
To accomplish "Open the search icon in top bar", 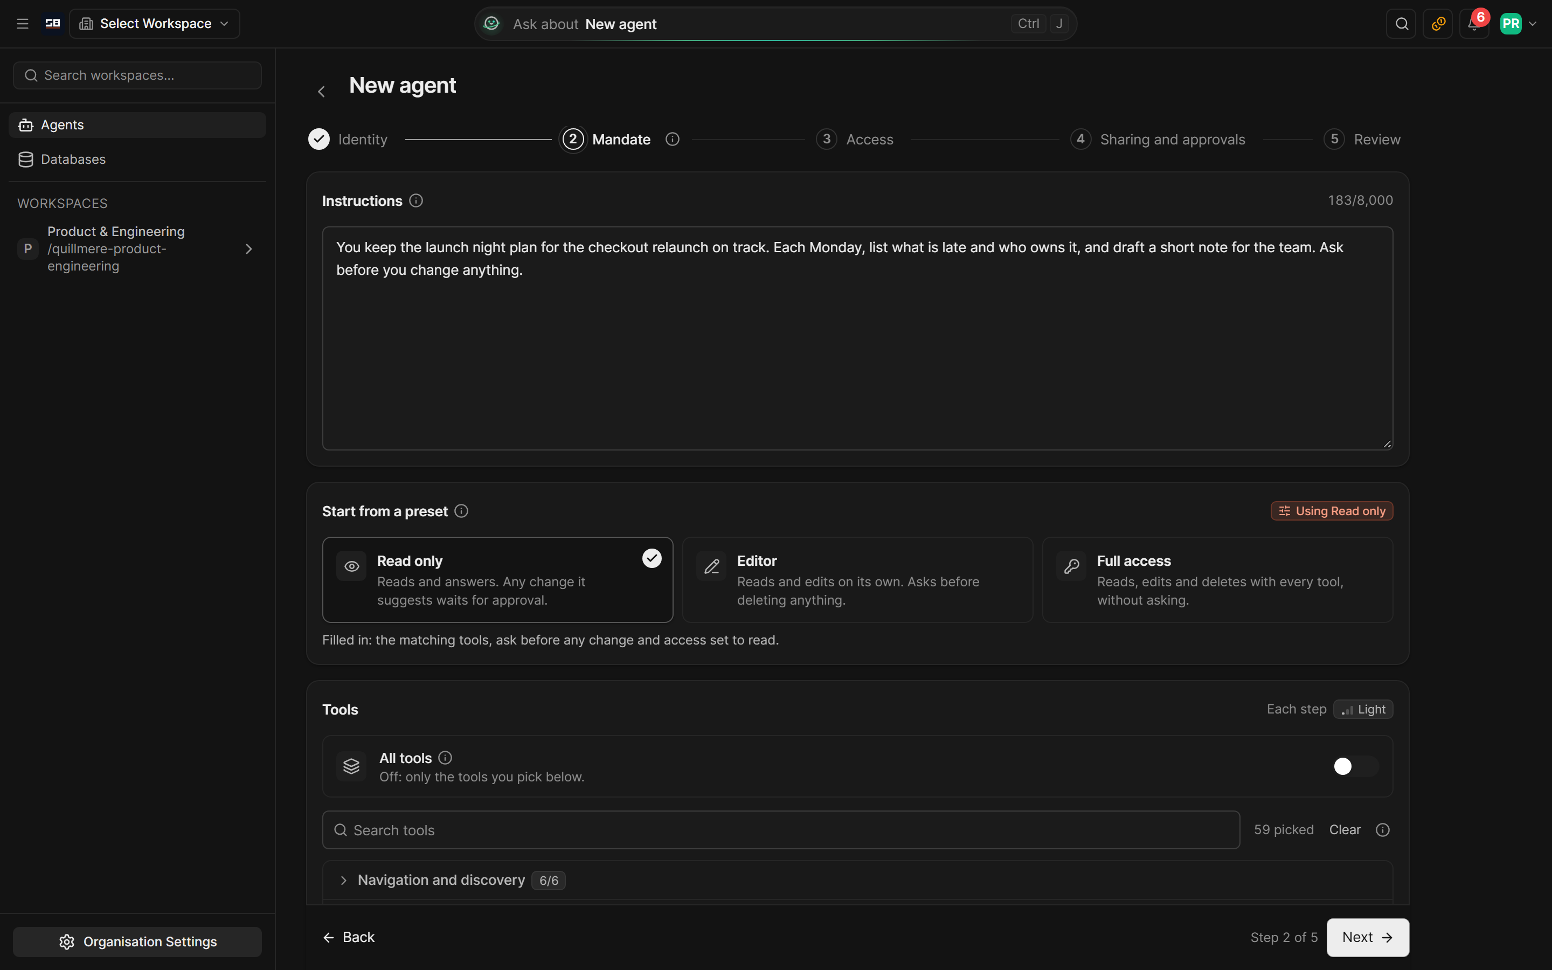I will click(1401, 24).
